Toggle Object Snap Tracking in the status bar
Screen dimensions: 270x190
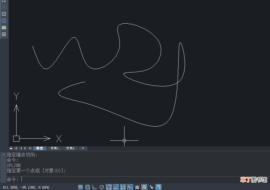pyautogui.click(x=116, y=187)
